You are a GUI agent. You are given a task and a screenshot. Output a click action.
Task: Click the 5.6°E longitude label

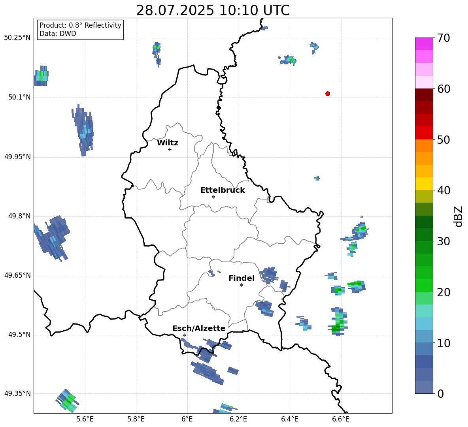[x=85, y=419]
